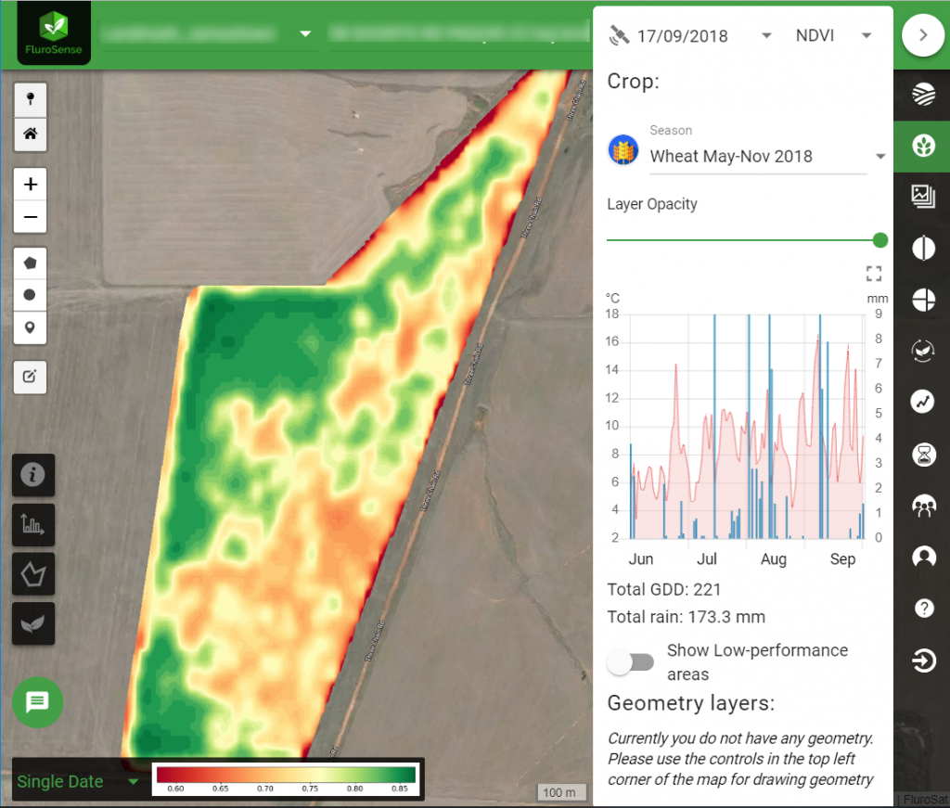Return map to home view
Screen dimensions: 950x808
click(x=31, y=135)
